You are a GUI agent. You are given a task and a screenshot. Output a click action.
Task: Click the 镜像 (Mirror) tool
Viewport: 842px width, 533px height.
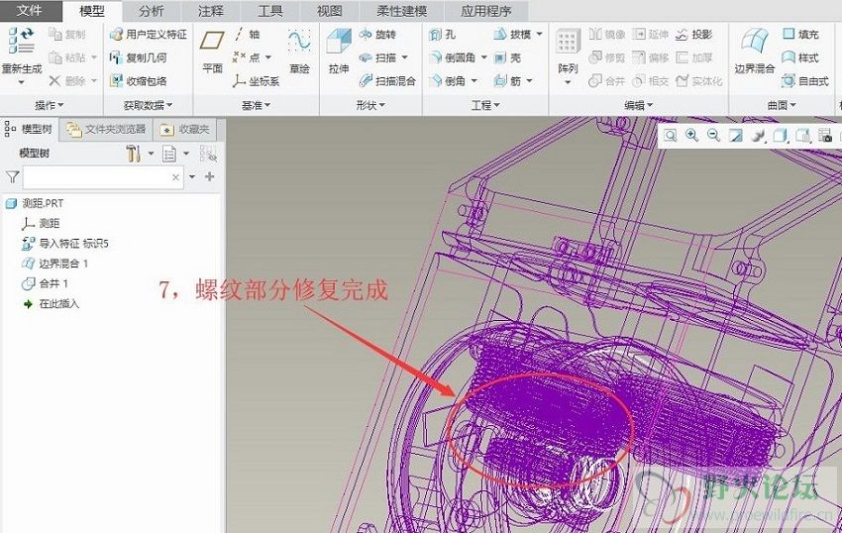(x=607, y=35)
